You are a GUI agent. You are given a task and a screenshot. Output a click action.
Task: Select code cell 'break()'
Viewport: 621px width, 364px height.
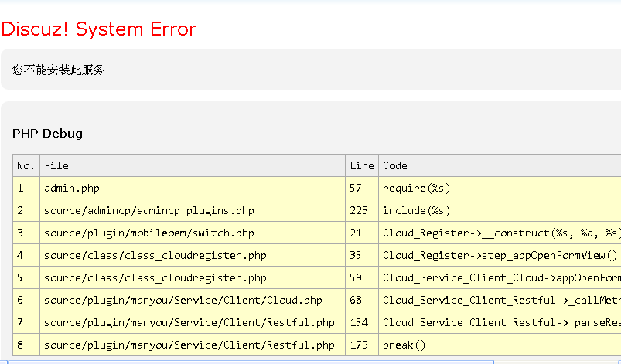pyautogui.click(x=500, y=345)
